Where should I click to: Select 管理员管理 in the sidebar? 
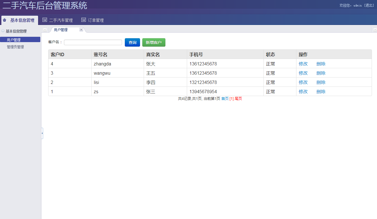[x=15, y=47]
